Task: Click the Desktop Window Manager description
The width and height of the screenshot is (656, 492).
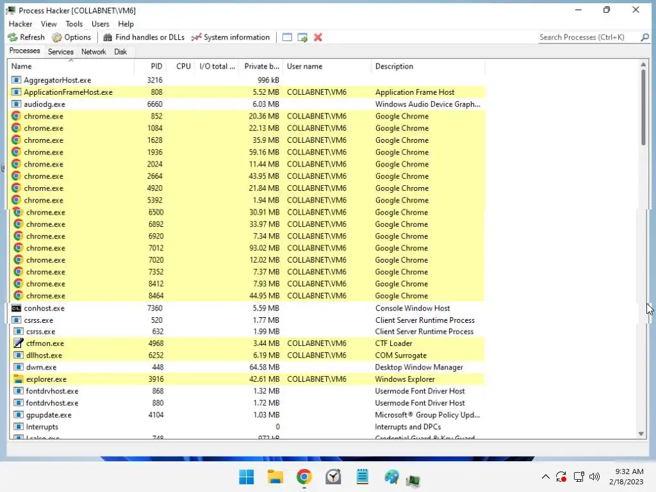Action: (x=419, y=367)
